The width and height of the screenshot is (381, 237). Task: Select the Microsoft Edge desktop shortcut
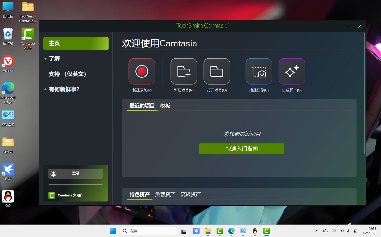[8, 93]
